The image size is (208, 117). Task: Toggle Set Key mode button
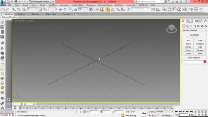(x=152, y=115)
